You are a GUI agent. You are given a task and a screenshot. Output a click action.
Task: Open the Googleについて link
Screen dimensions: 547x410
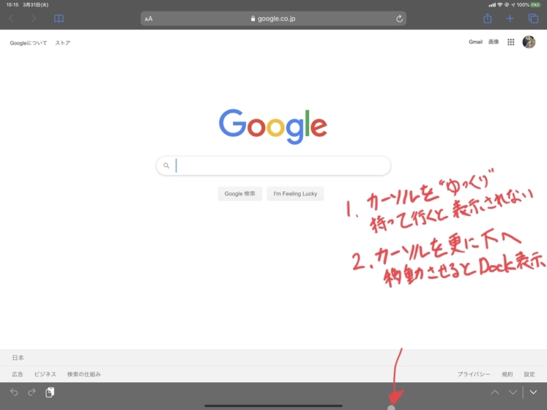point(28,43)
